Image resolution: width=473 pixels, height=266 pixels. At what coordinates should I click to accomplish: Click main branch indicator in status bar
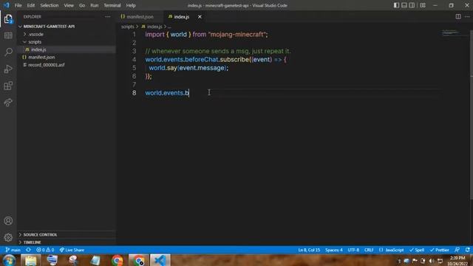pyautogui.click(x=13, y=250)
